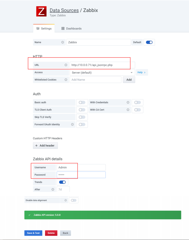189x240 pixels.
Task: Click the Add header button
Action: pyautogui.click(x=45, y=146)
